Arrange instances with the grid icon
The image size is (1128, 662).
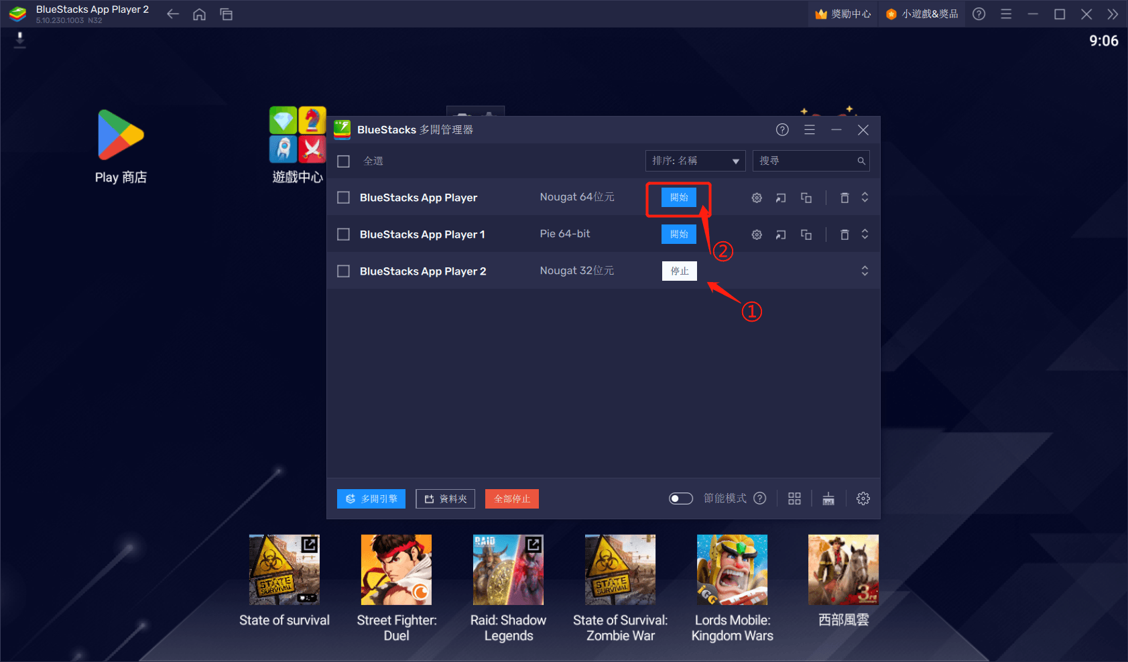[794, 499]
